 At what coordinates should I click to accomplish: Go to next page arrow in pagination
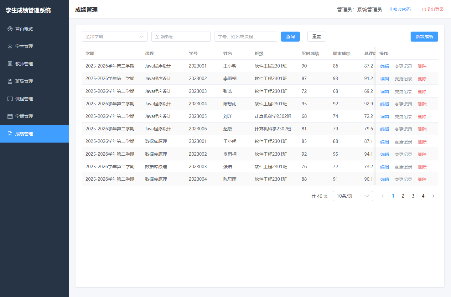(x=433, y=196)
